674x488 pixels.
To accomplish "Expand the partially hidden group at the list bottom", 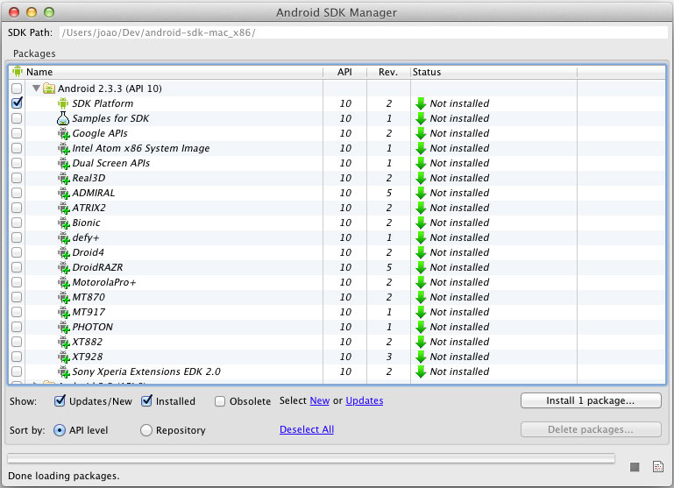I will click(x=36, y=384).
